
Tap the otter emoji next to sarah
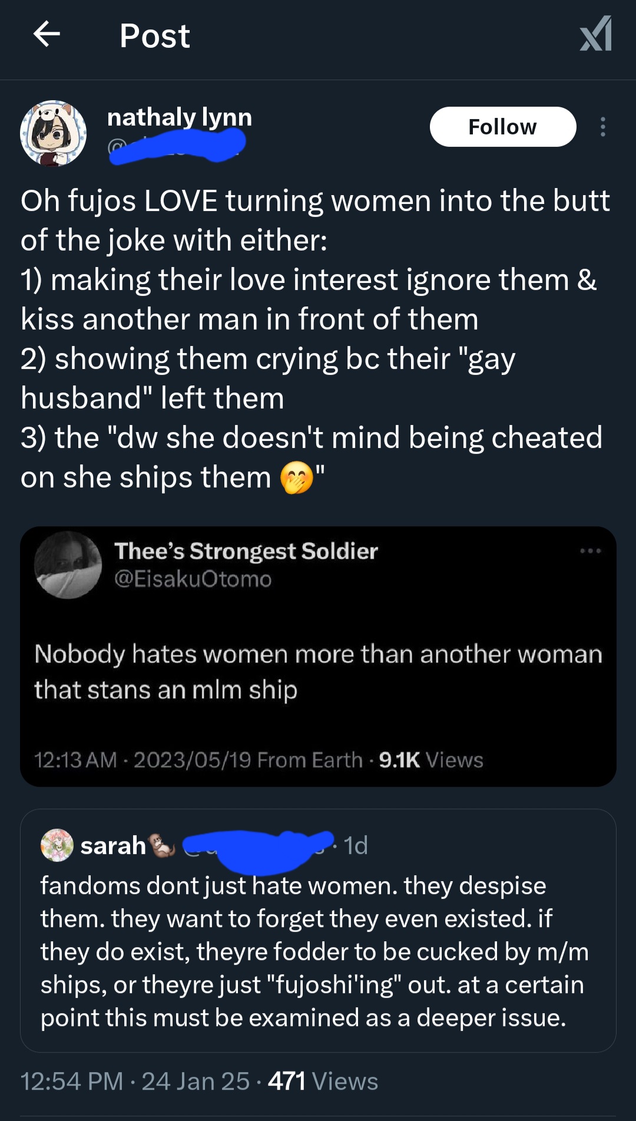tap(163, 846)
